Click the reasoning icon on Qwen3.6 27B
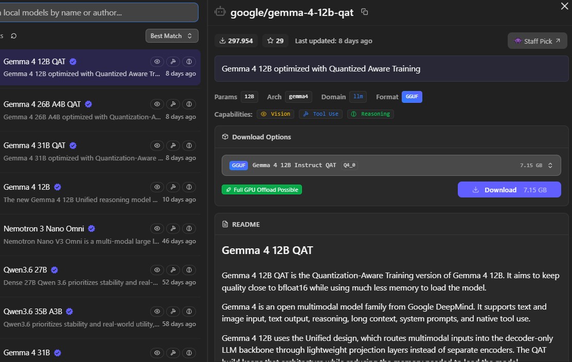 click(189, 270)
